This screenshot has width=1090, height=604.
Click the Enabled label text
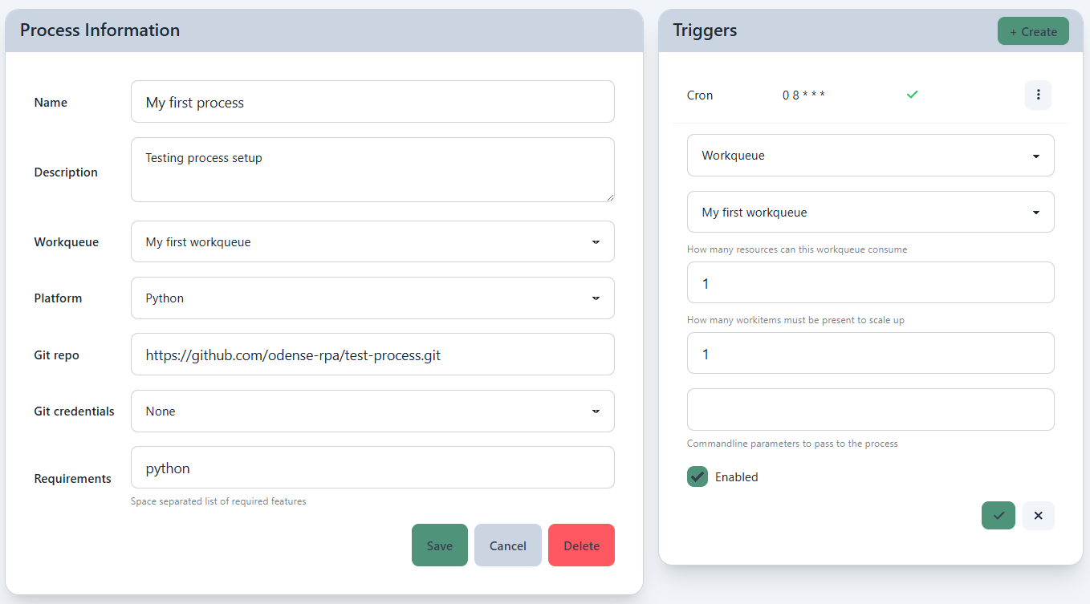click(736, 476)
